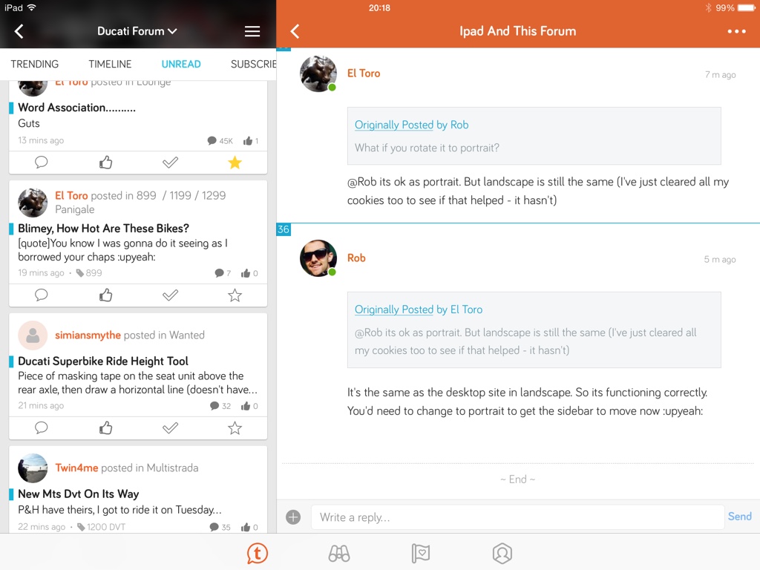Tap the 1200 DVT tag
760x570 pixels.
[101, 527]
